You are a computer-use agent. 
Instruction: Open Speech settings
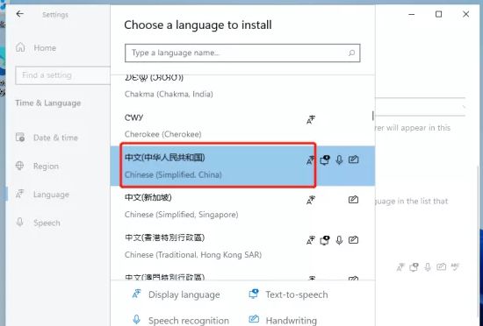click(38, 223)
